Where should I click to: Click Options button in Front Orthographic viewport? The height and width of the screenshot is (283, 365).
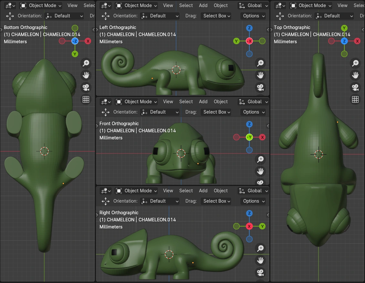pos(253,112)
